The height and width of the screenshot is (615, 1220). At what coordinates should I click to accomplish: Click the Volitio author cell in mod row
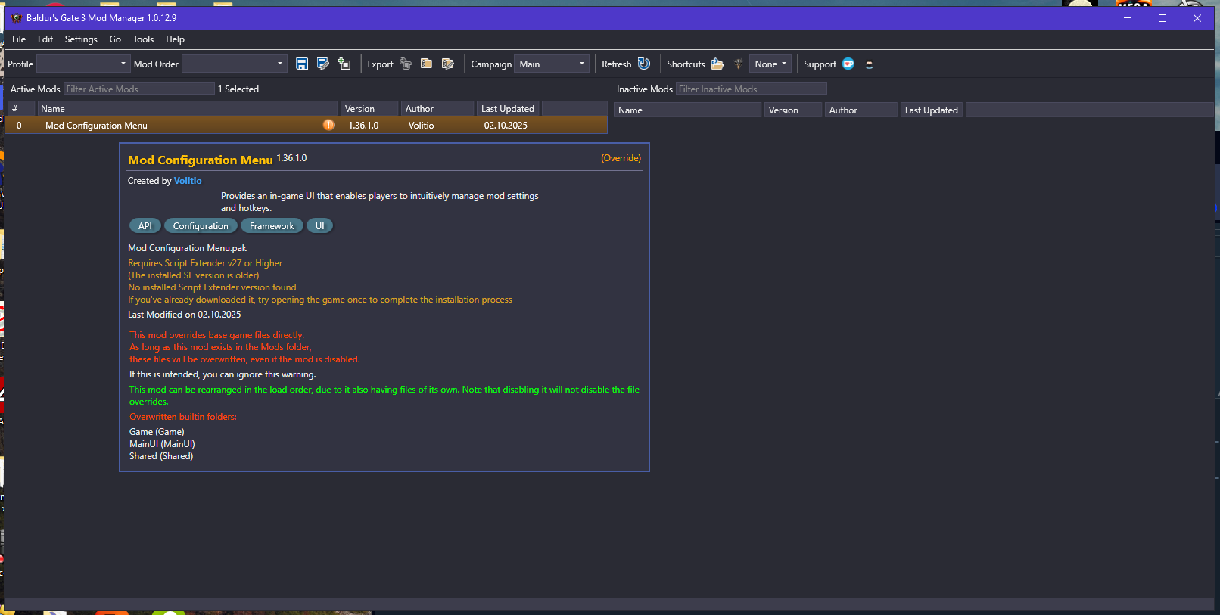coord(422,126)
